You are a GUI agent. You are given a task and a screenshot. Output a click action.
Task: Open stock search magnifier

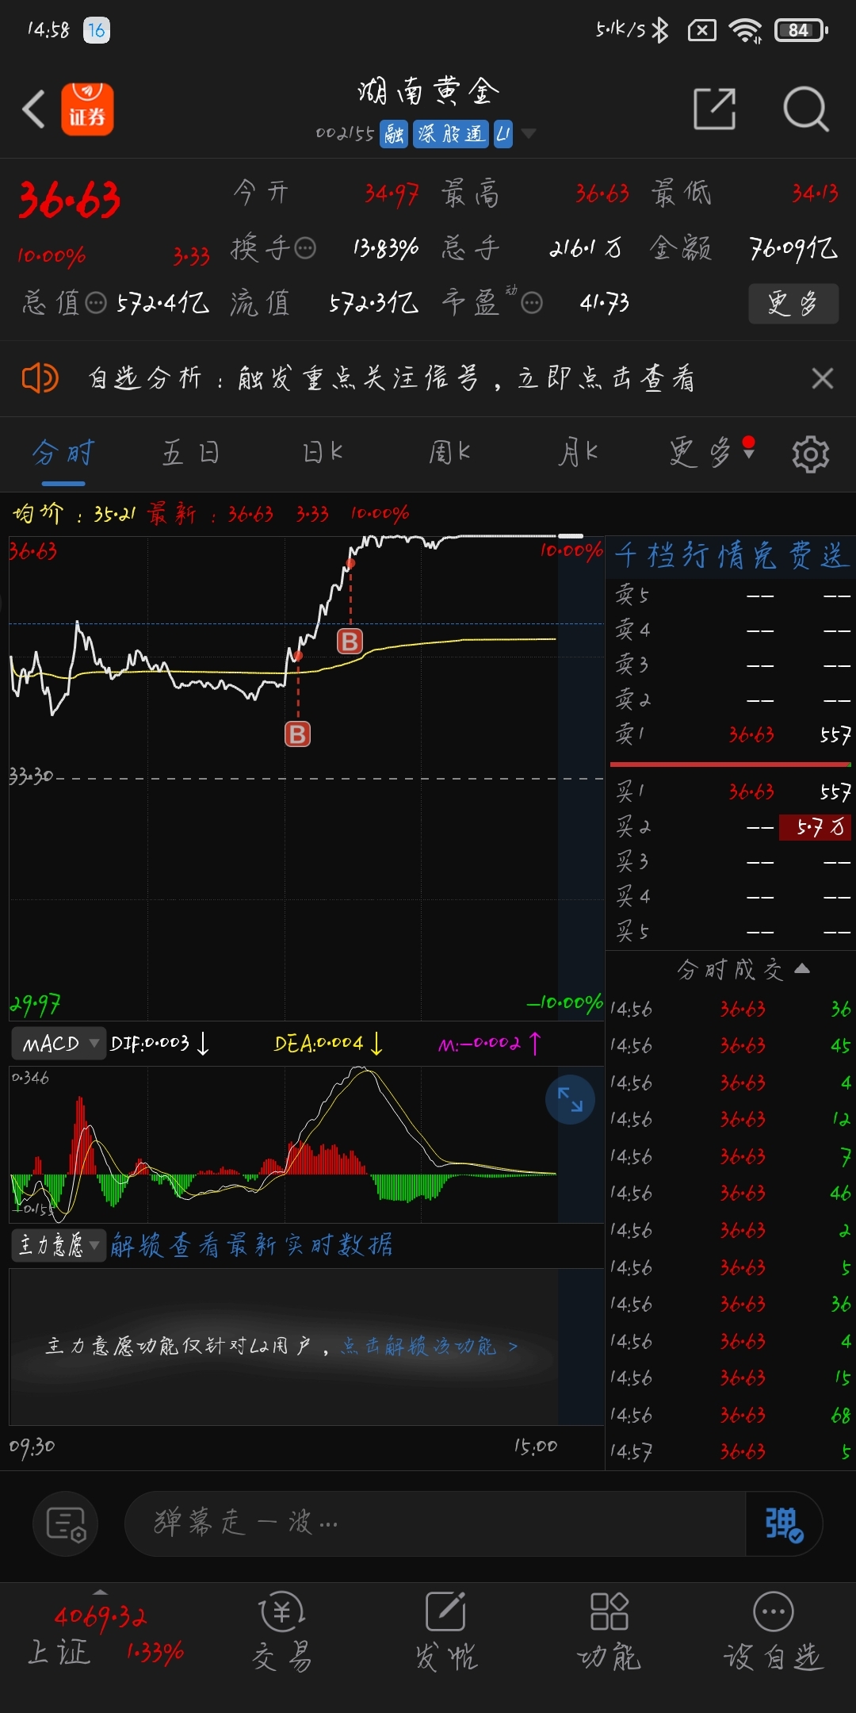(806, 109)
